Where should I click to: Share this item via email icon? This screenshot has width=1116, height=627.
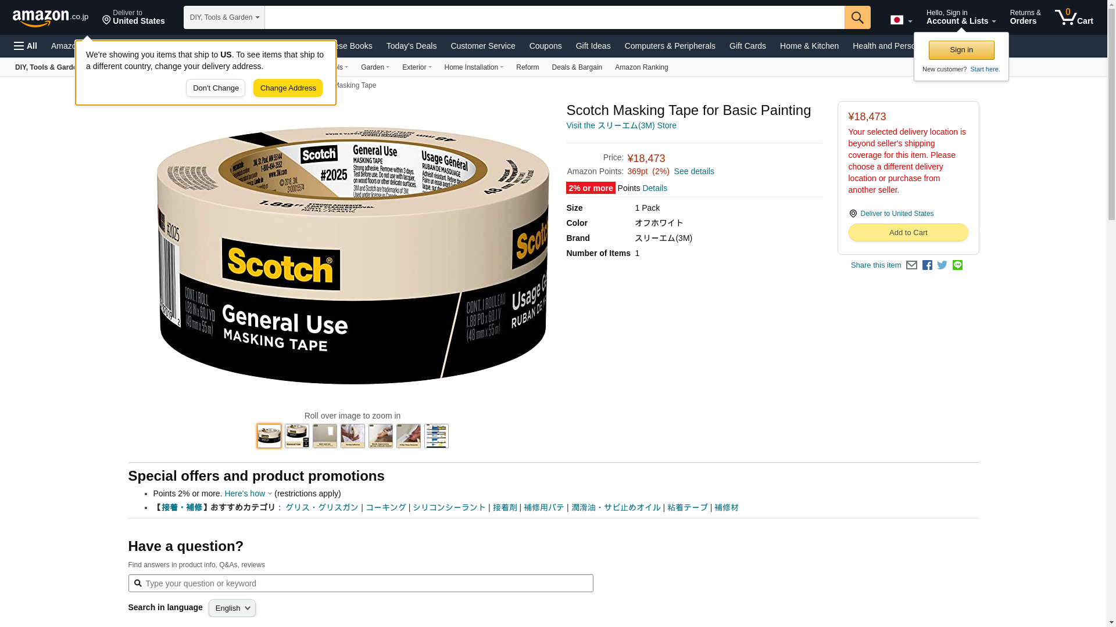[x=911, y=265]
